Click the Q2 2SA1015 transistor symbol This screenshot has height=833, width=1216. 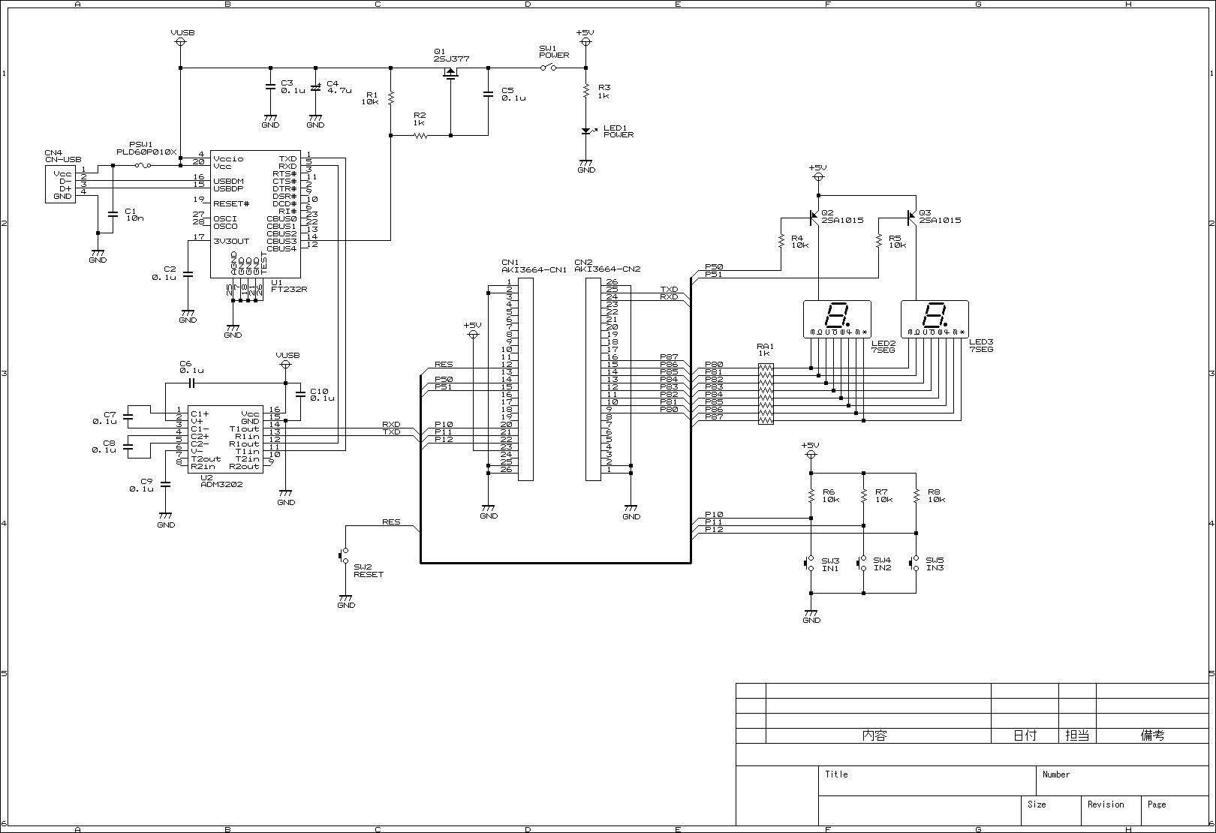tap(814, 218)
